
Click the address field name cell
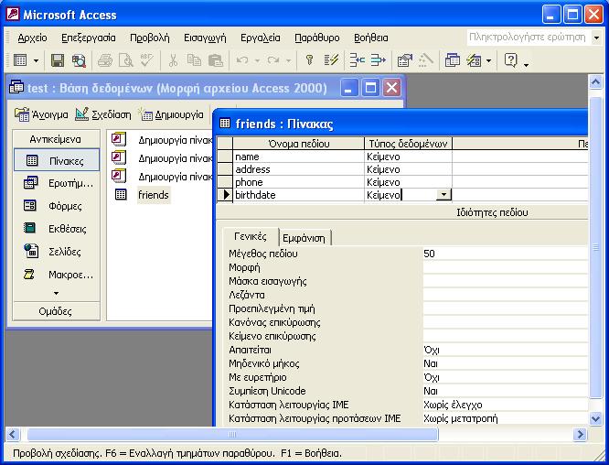[x=298, y=169]
